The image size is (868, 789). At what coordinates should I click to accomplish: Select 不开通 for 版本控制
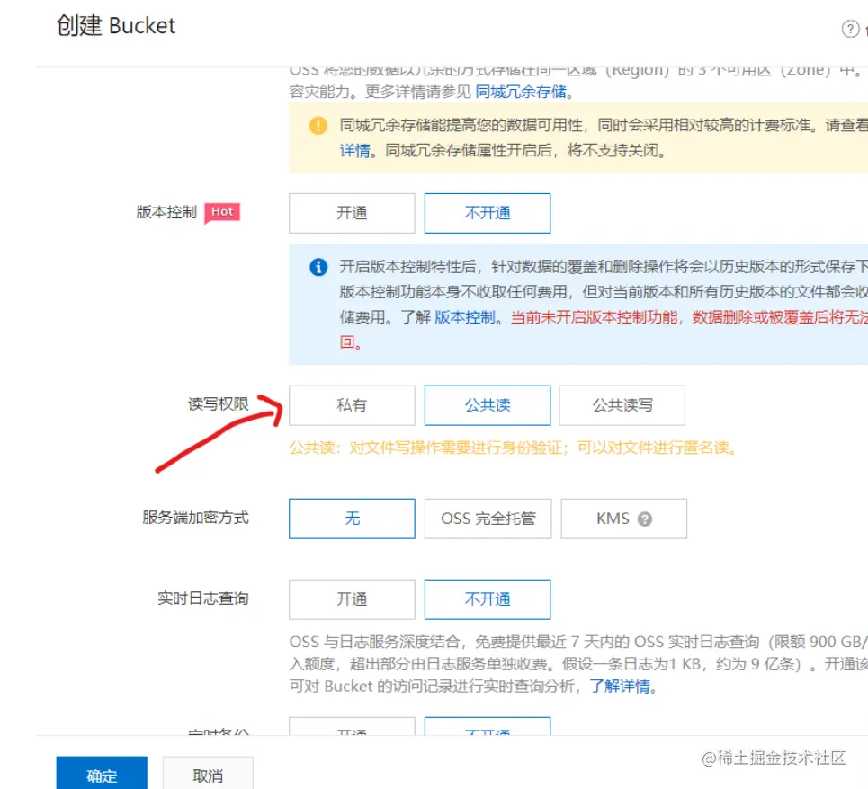click(x=488, y=213)
